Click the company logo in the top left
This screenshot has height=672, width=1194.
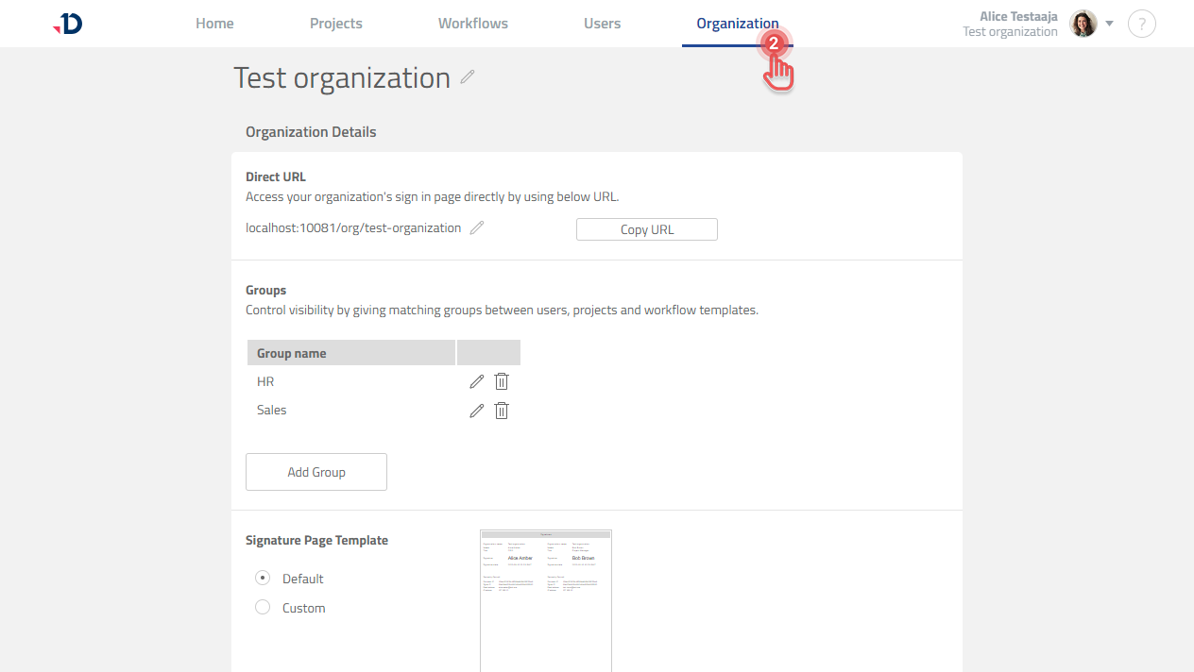(x=66, y=24)
